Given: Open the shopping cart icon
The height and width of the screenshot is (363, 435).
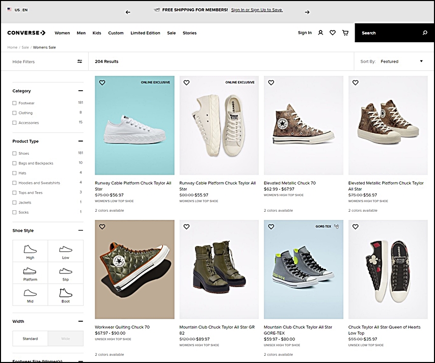Looking at the screenshot, I should point(345,33).
